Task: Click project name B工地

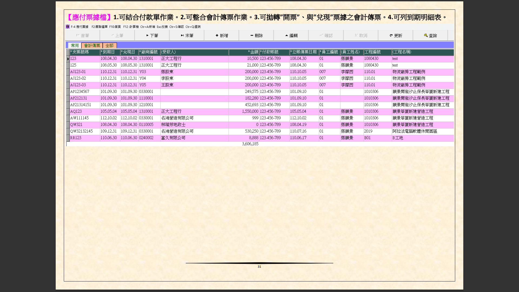Action: (x=423, y=138)
